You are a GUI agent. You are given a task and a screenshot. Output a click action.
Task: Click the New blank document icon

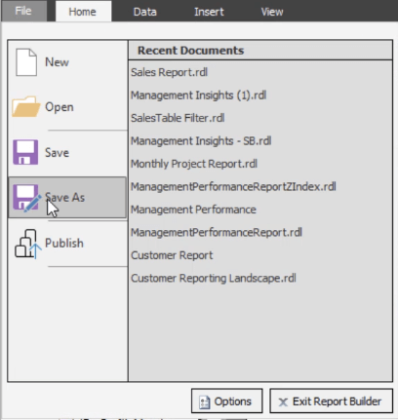point(26,62)
